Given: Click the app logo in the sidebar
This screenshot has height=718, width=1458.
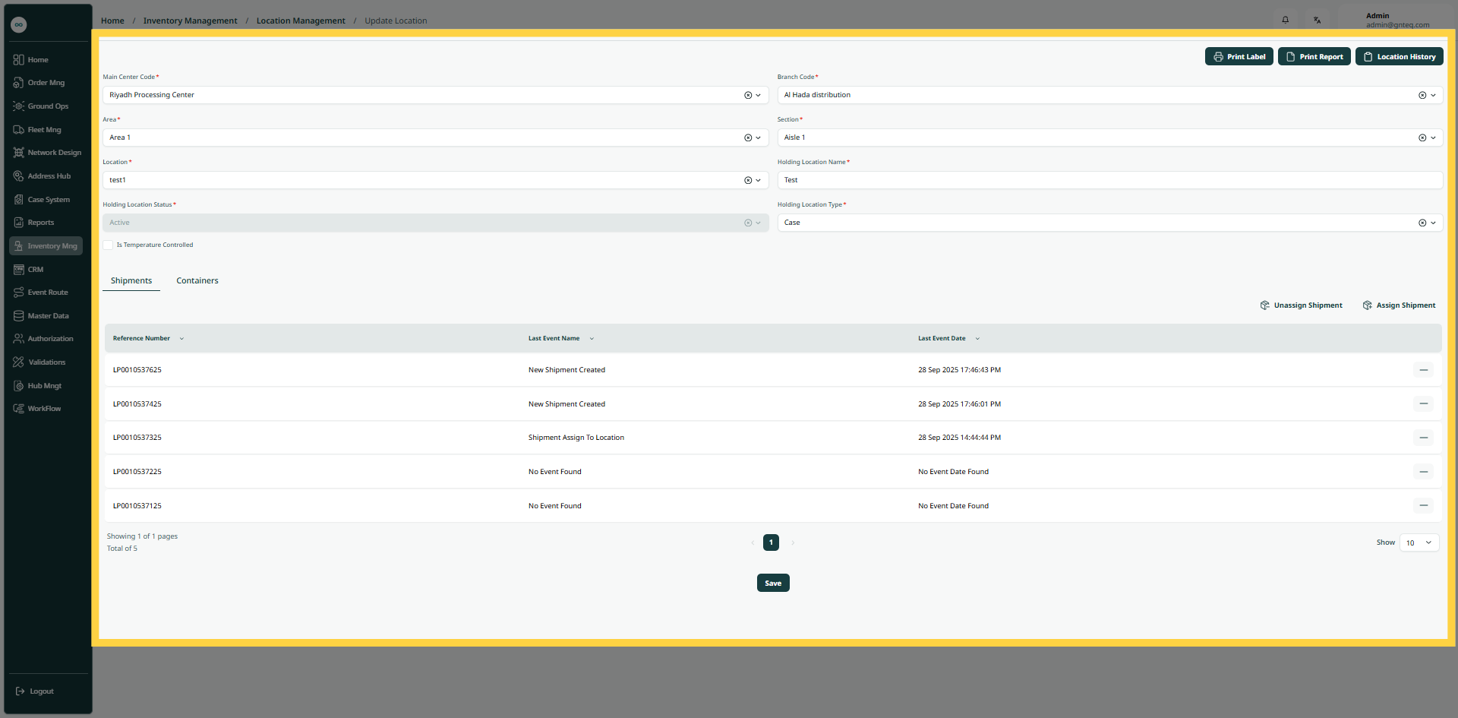Looking at the screenshot, I should [19, 25].
